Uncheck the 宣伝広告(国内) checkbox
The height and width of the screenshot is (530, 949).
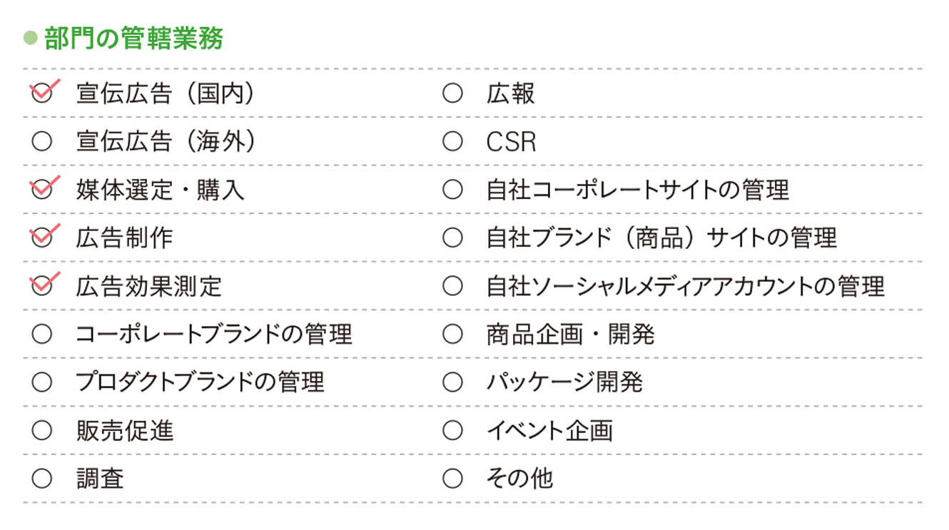click(x=42, y=93)
